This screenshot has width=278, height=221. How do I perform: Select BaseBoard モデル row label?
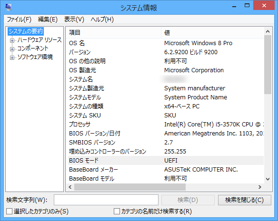92,179
